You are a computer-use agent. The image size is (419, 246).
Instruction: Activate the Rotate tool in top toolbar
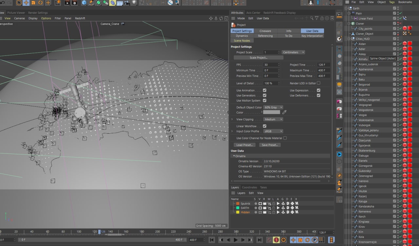coord(41,3)
